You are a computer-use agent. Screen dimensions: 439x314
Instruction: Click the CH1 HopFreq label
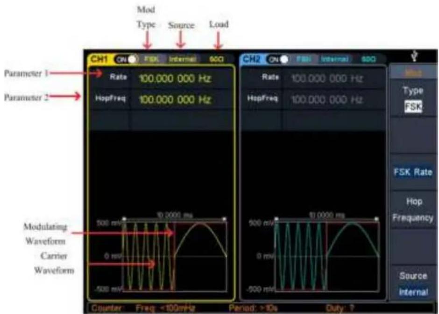(x=110, y=98)
